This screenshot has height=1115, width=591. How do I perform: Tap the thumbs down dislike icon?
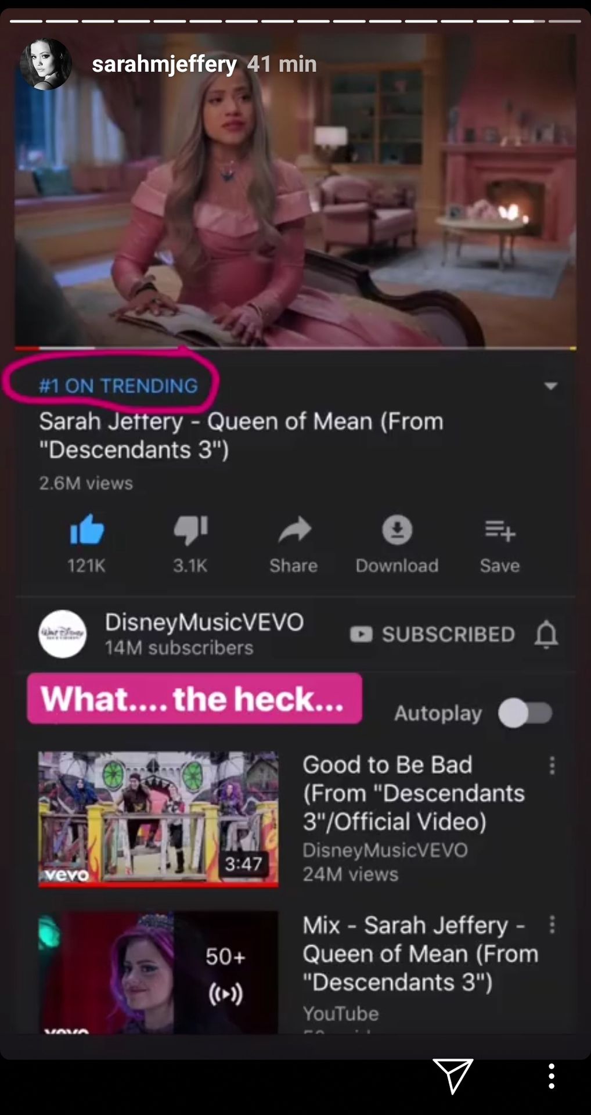(190, 530)
